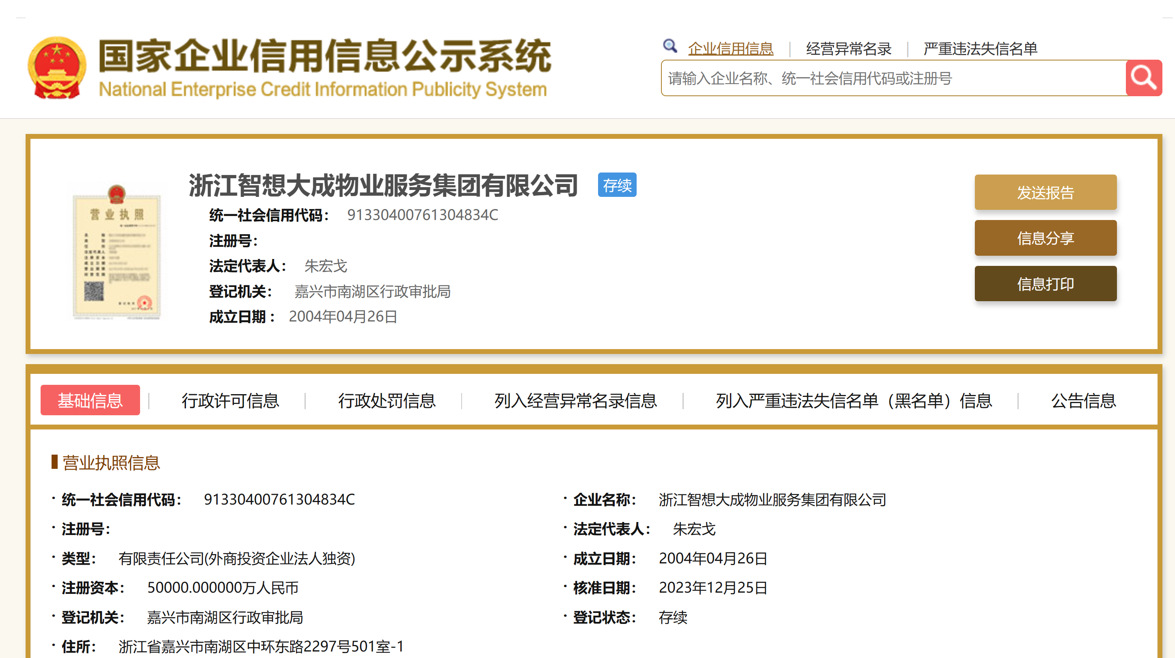
Task: Click the company name heading 浙江智想大成物业服务集团有限公司
Action: (x=384, y=185)
